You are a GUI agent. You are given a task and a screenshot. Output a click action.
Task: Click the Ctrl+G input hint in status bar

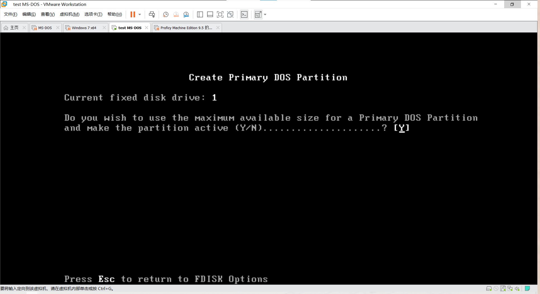[x=57, y=288]
